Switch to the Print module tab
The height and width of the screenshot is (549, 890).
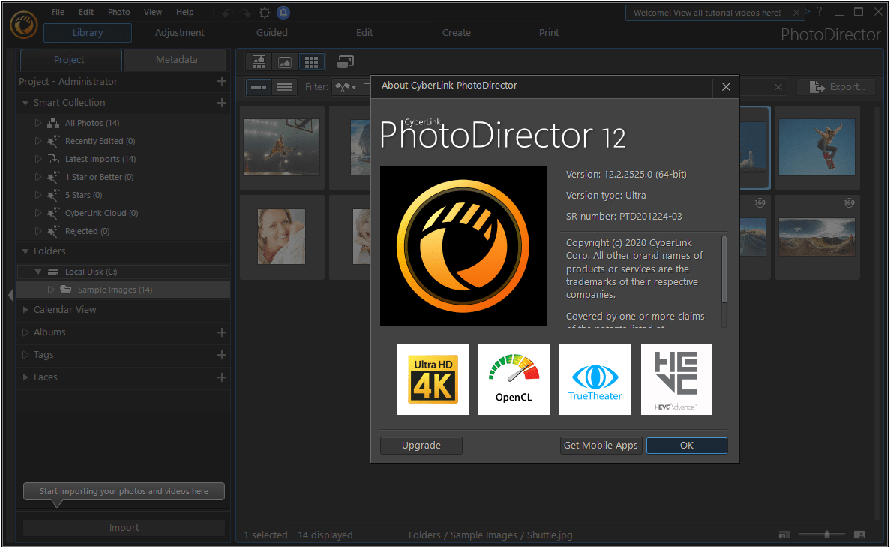pos(549,33)
